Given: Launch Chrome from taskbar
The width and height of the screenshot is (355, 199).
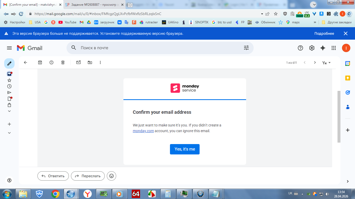Looking at the screenshot, I should [55, 194].
